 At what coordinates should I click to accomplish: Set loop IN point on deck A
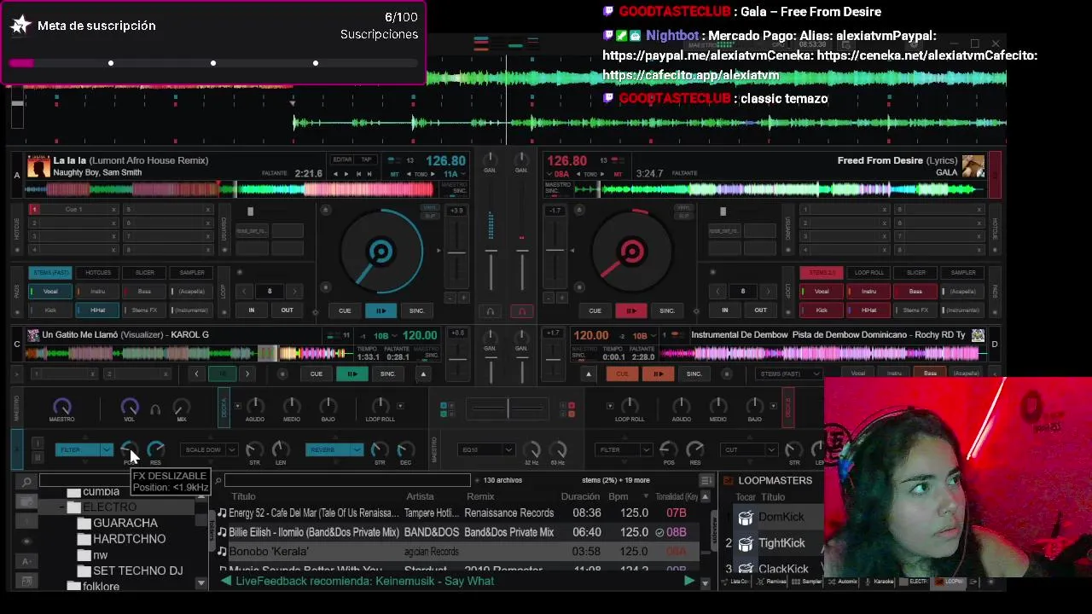[x=252, y=310]
